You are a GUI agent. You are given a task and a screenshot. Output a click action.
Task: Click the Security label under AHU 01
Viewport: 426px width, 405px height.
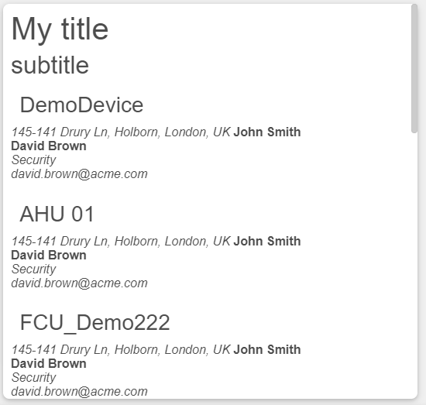[33, 269]
